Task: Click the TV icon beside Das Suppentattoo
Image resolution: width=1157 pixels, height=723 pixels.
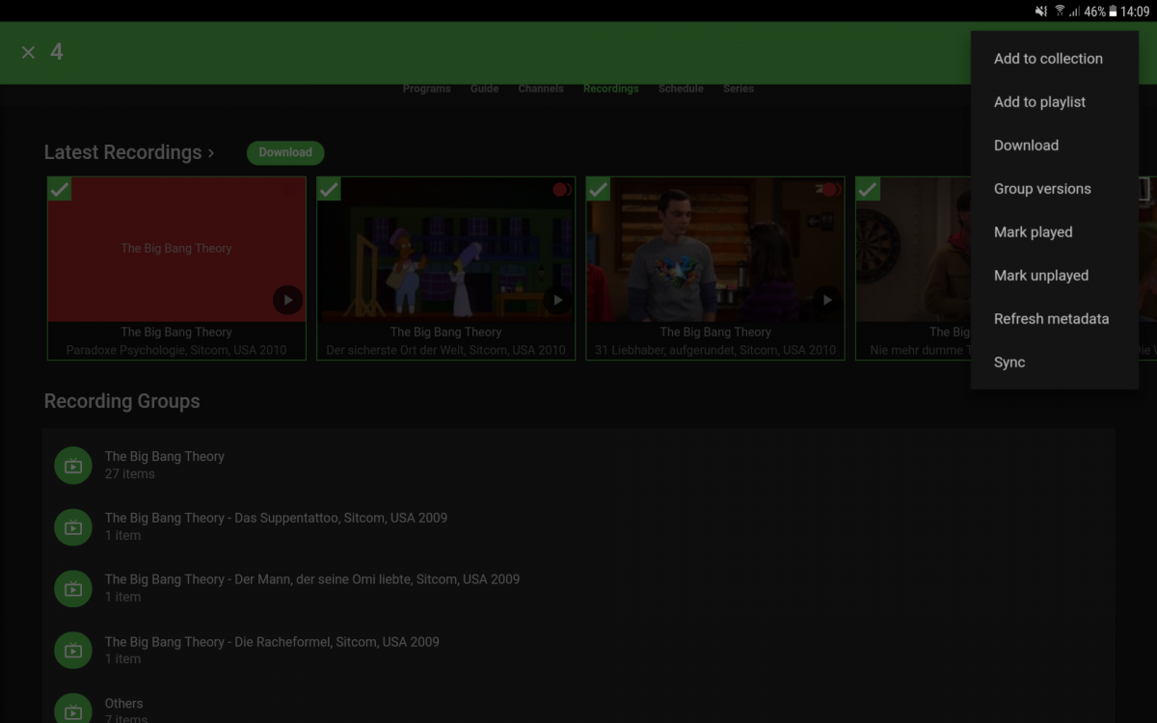Action: (73, 527)
